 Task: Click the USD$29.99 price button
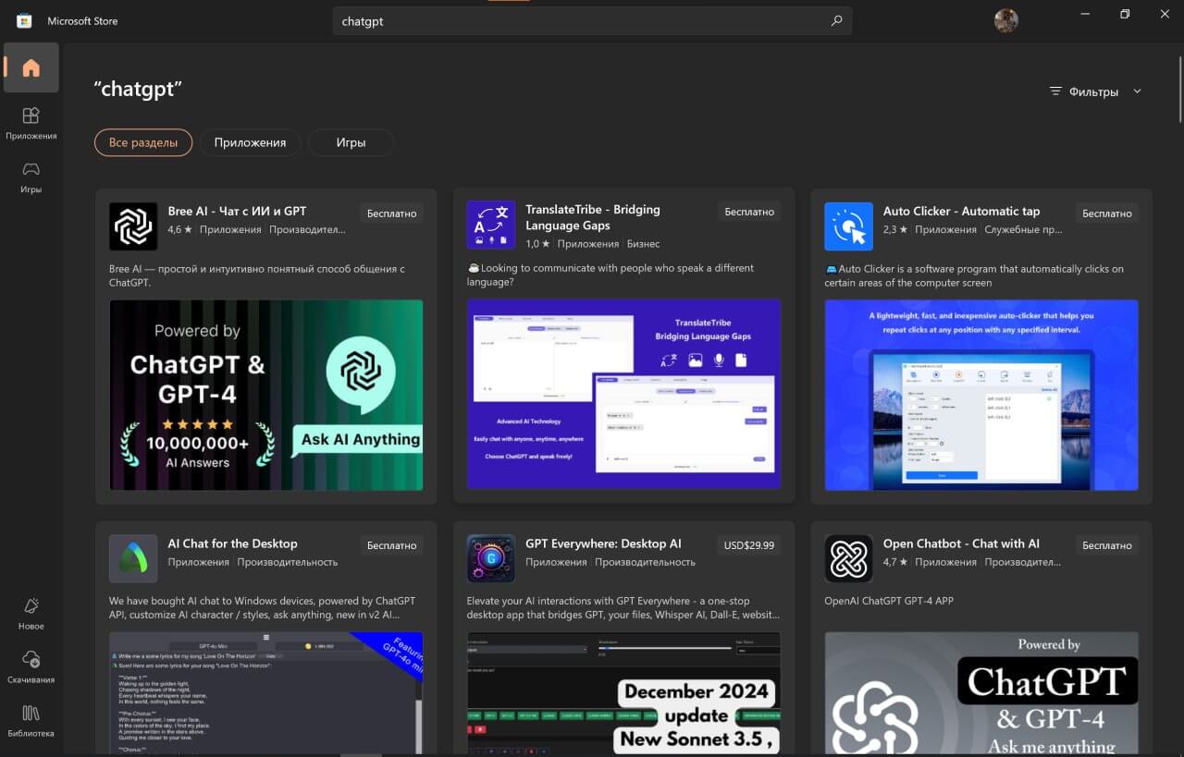click(749, 545)
